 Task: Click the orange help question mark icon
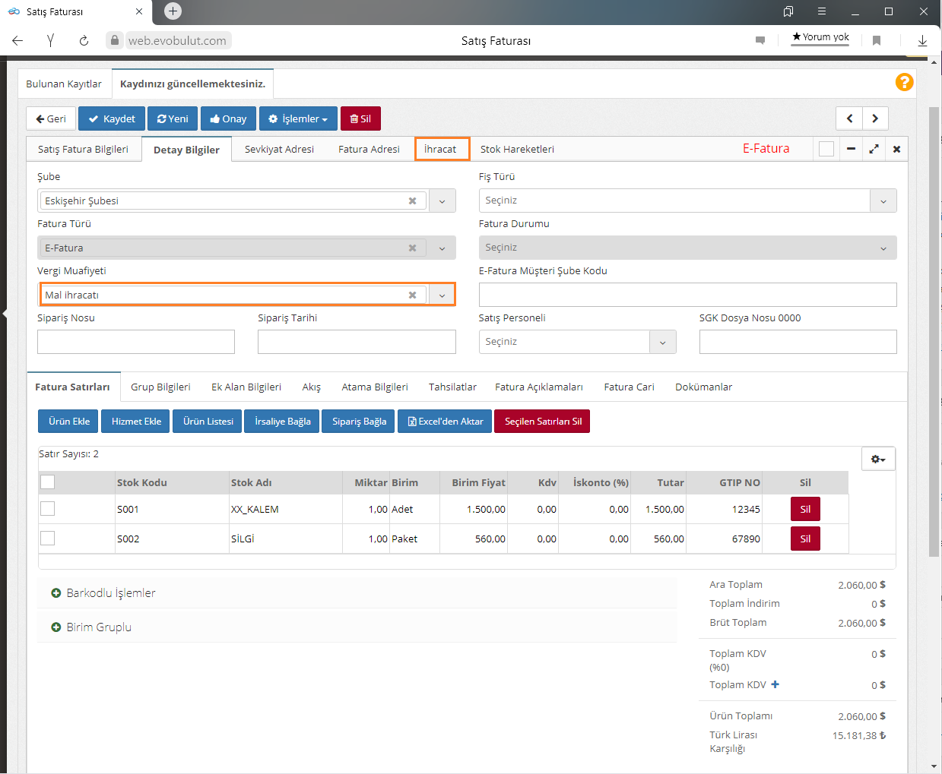(x=904, y=82)
